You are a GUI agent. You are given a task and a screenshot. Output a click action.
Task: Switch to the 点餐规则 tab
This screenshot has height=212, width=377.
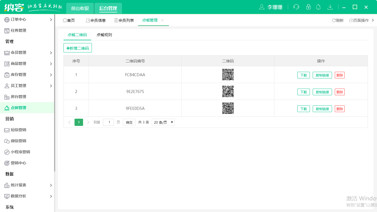pos(104,35)
